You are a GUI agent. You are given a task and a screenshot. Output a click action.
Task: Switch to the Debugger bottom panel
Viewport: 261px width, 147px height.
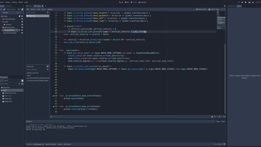tap(38, 144)
